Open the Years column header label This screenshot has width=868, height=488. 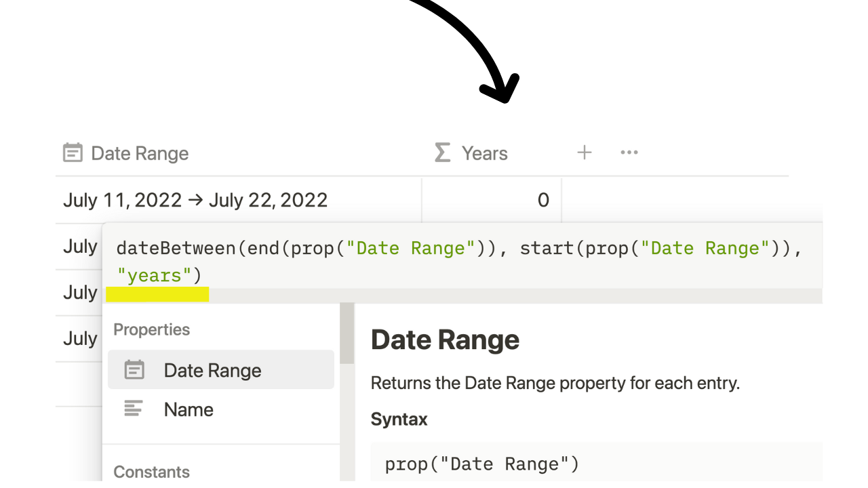click(484, 154)
